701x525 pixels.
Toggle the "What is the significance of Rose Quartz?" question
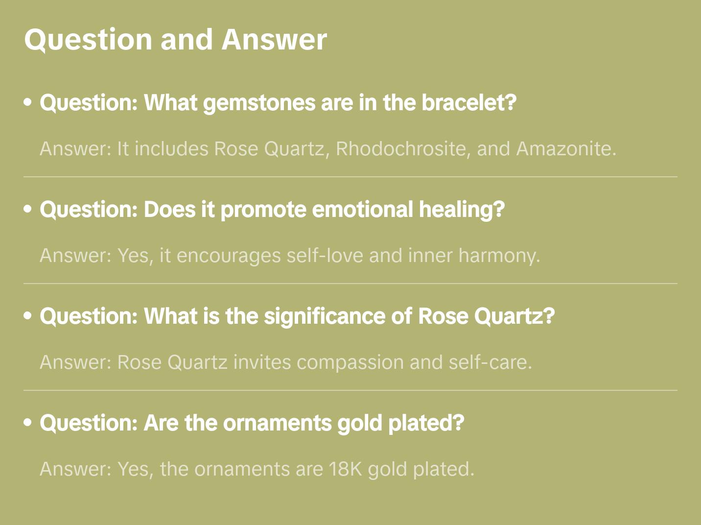(297, 316)
